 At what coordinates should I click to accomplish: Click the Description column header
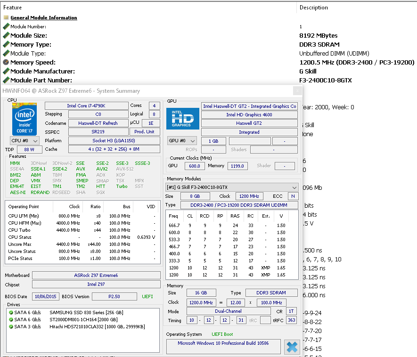tap(313, 8)
